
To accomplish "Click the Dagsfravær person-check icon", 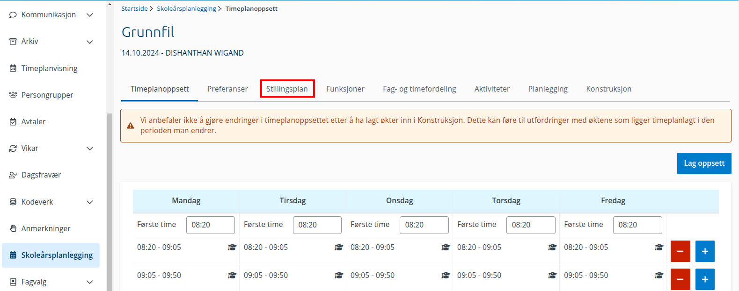I will (13, 175).
